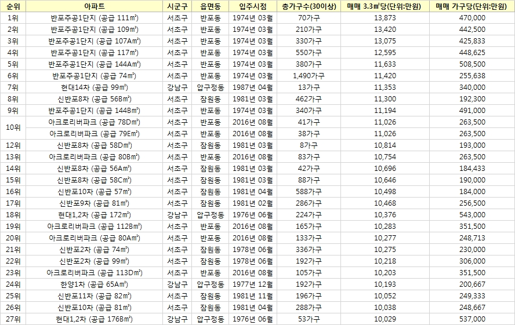Viewport: 515px width, 325px height.
Task: Click the 543,000 price per household value
Action: click(472, 215)
